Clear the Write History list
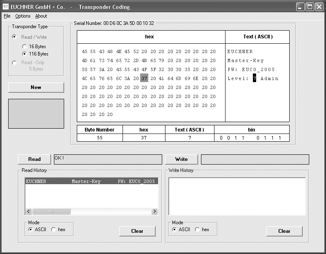 [x=284, y=231]
